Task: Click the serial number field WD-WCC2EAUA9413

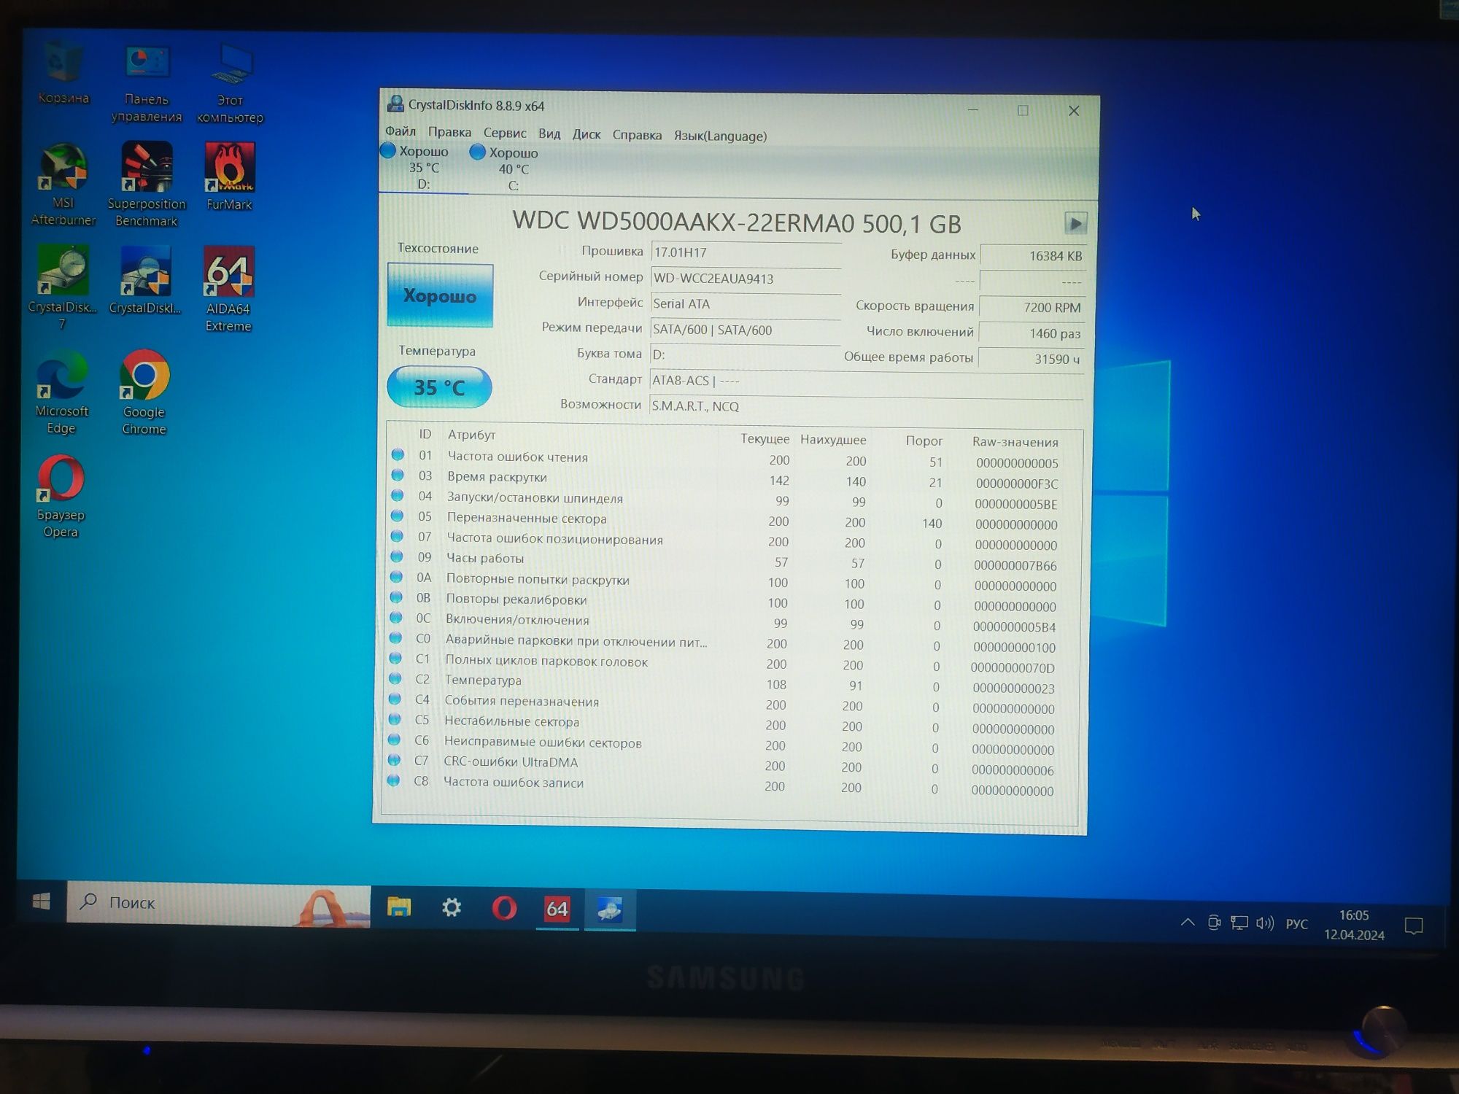Action: tap(746, 279)
